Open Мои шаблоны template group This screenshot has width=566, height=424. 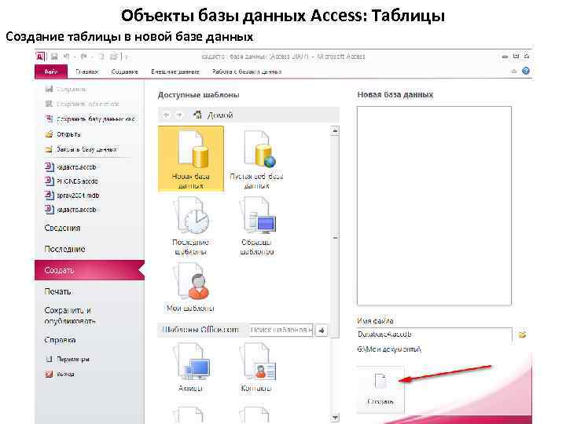coord(190,287)
